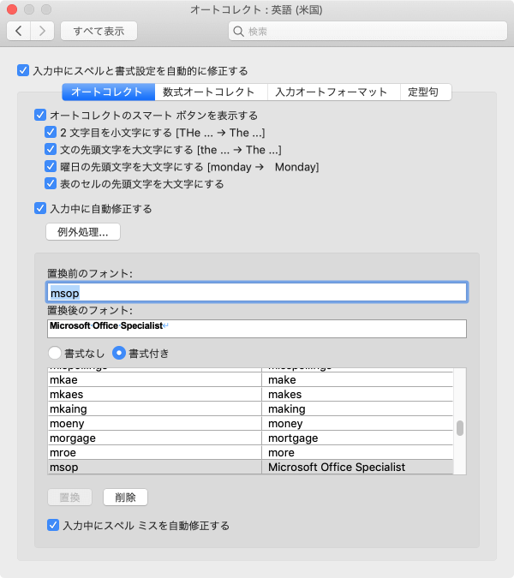Click the 置換前のフォント text field
Image resolution: width=514 pixels, height=578 pixels.
[x=257, y=293]
